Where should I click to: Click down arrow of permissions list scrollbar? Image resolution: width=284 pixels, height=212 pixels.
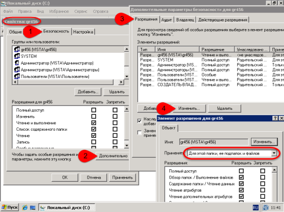click(126, 146)
